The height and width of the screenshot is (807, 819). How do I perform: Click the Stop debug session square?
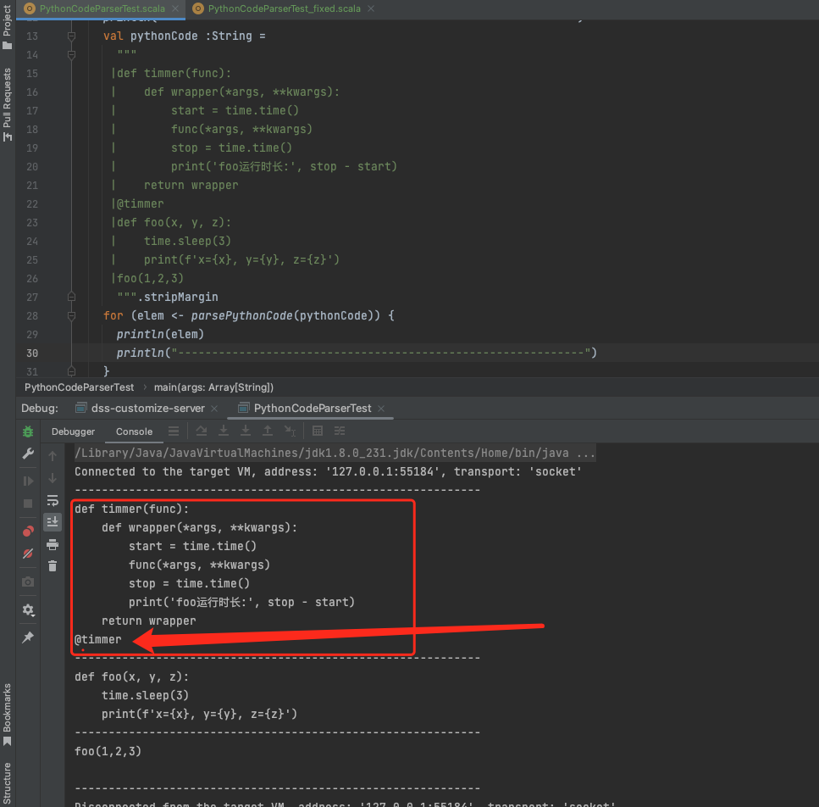click(28, 504)
